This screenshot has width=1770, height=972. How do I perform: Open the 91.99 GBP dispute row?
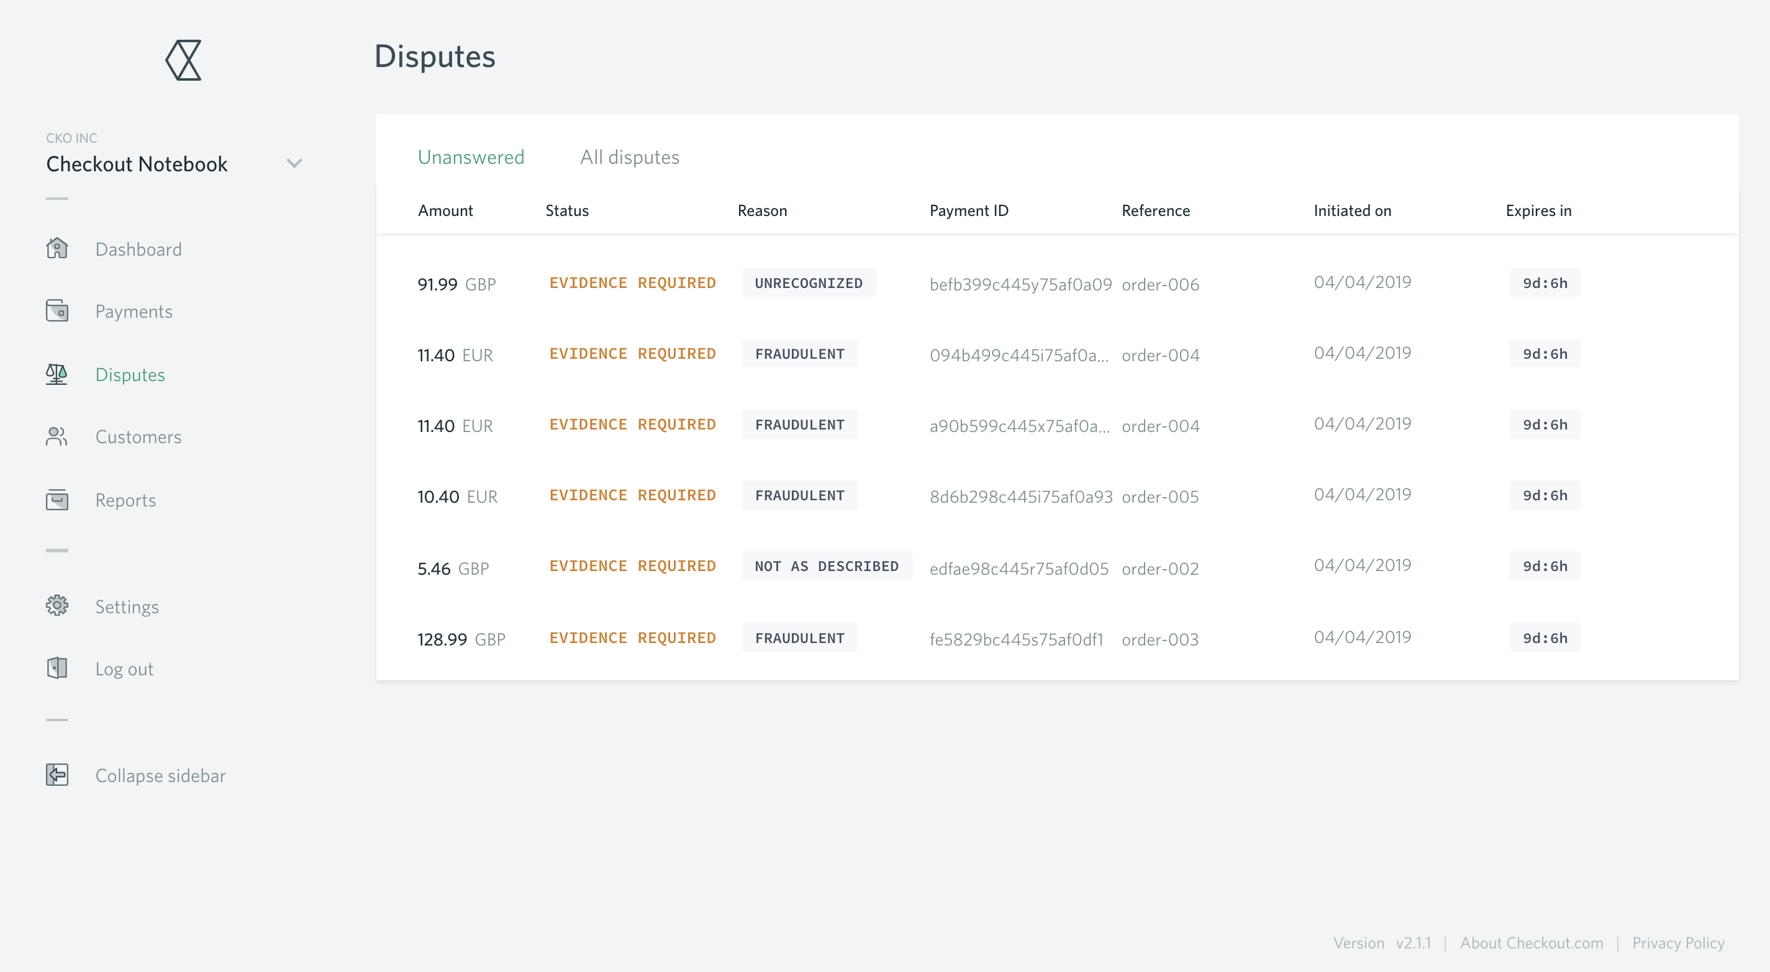1058,283
